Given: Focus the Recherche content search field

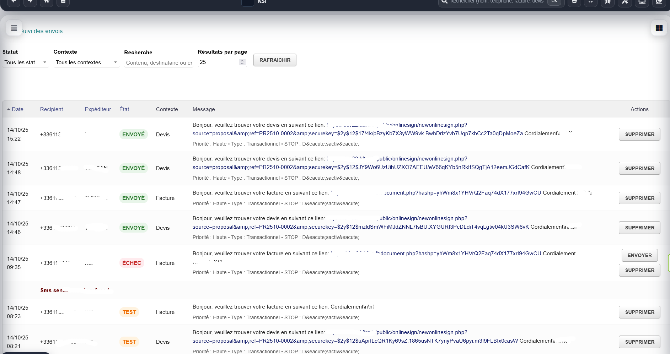Looking at the screenshot, I should (x=159, y=63).
